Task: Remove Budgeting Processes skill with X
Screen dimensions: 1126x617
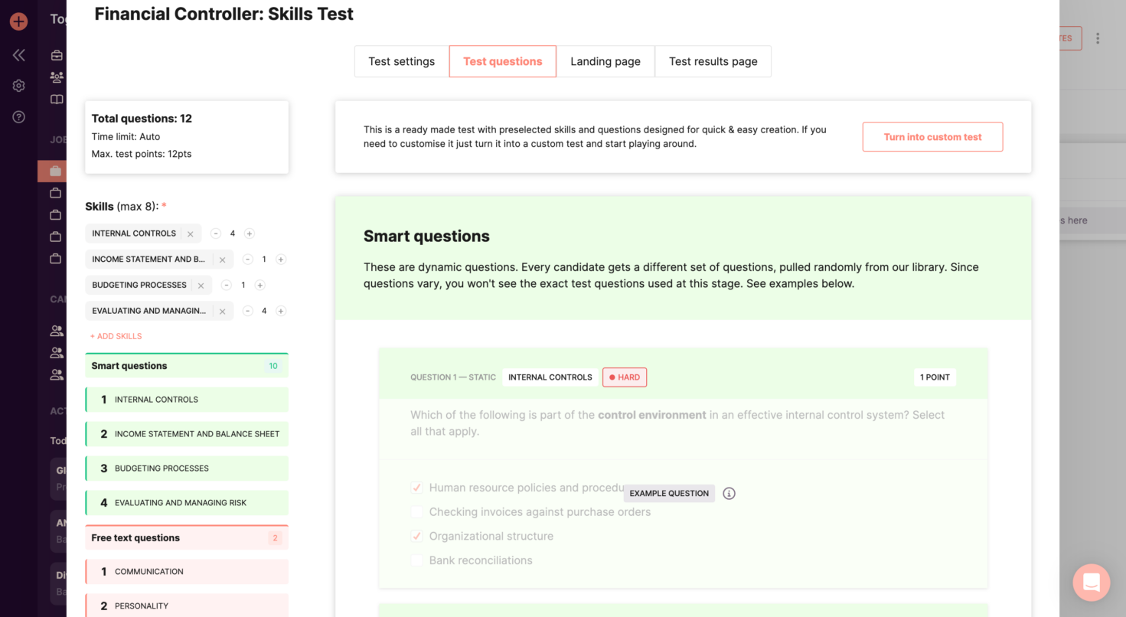Action: (201, 286)
